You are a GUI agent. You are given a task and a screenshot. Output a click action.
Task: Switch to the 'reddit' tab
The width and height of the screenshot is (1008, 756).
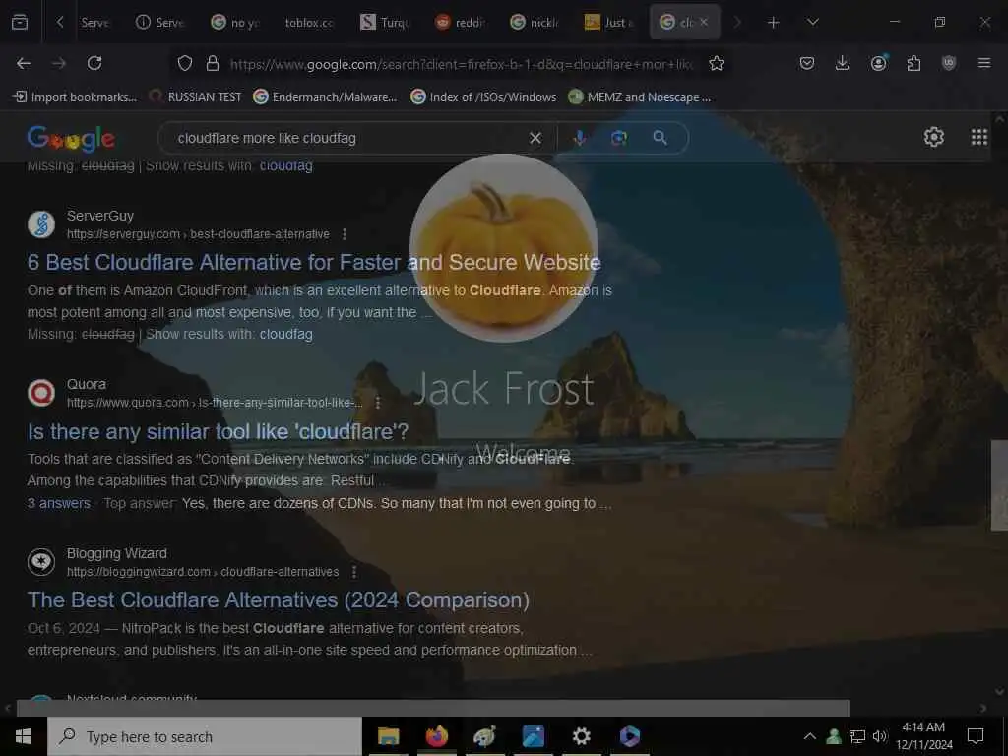pyautogui.click(x=461, y=23)
